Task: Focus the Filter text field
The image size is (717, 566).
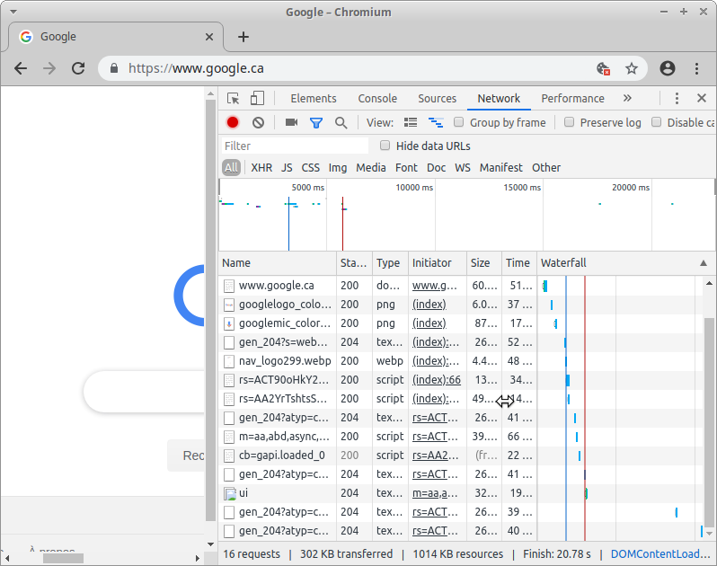Action: point(294,146)
